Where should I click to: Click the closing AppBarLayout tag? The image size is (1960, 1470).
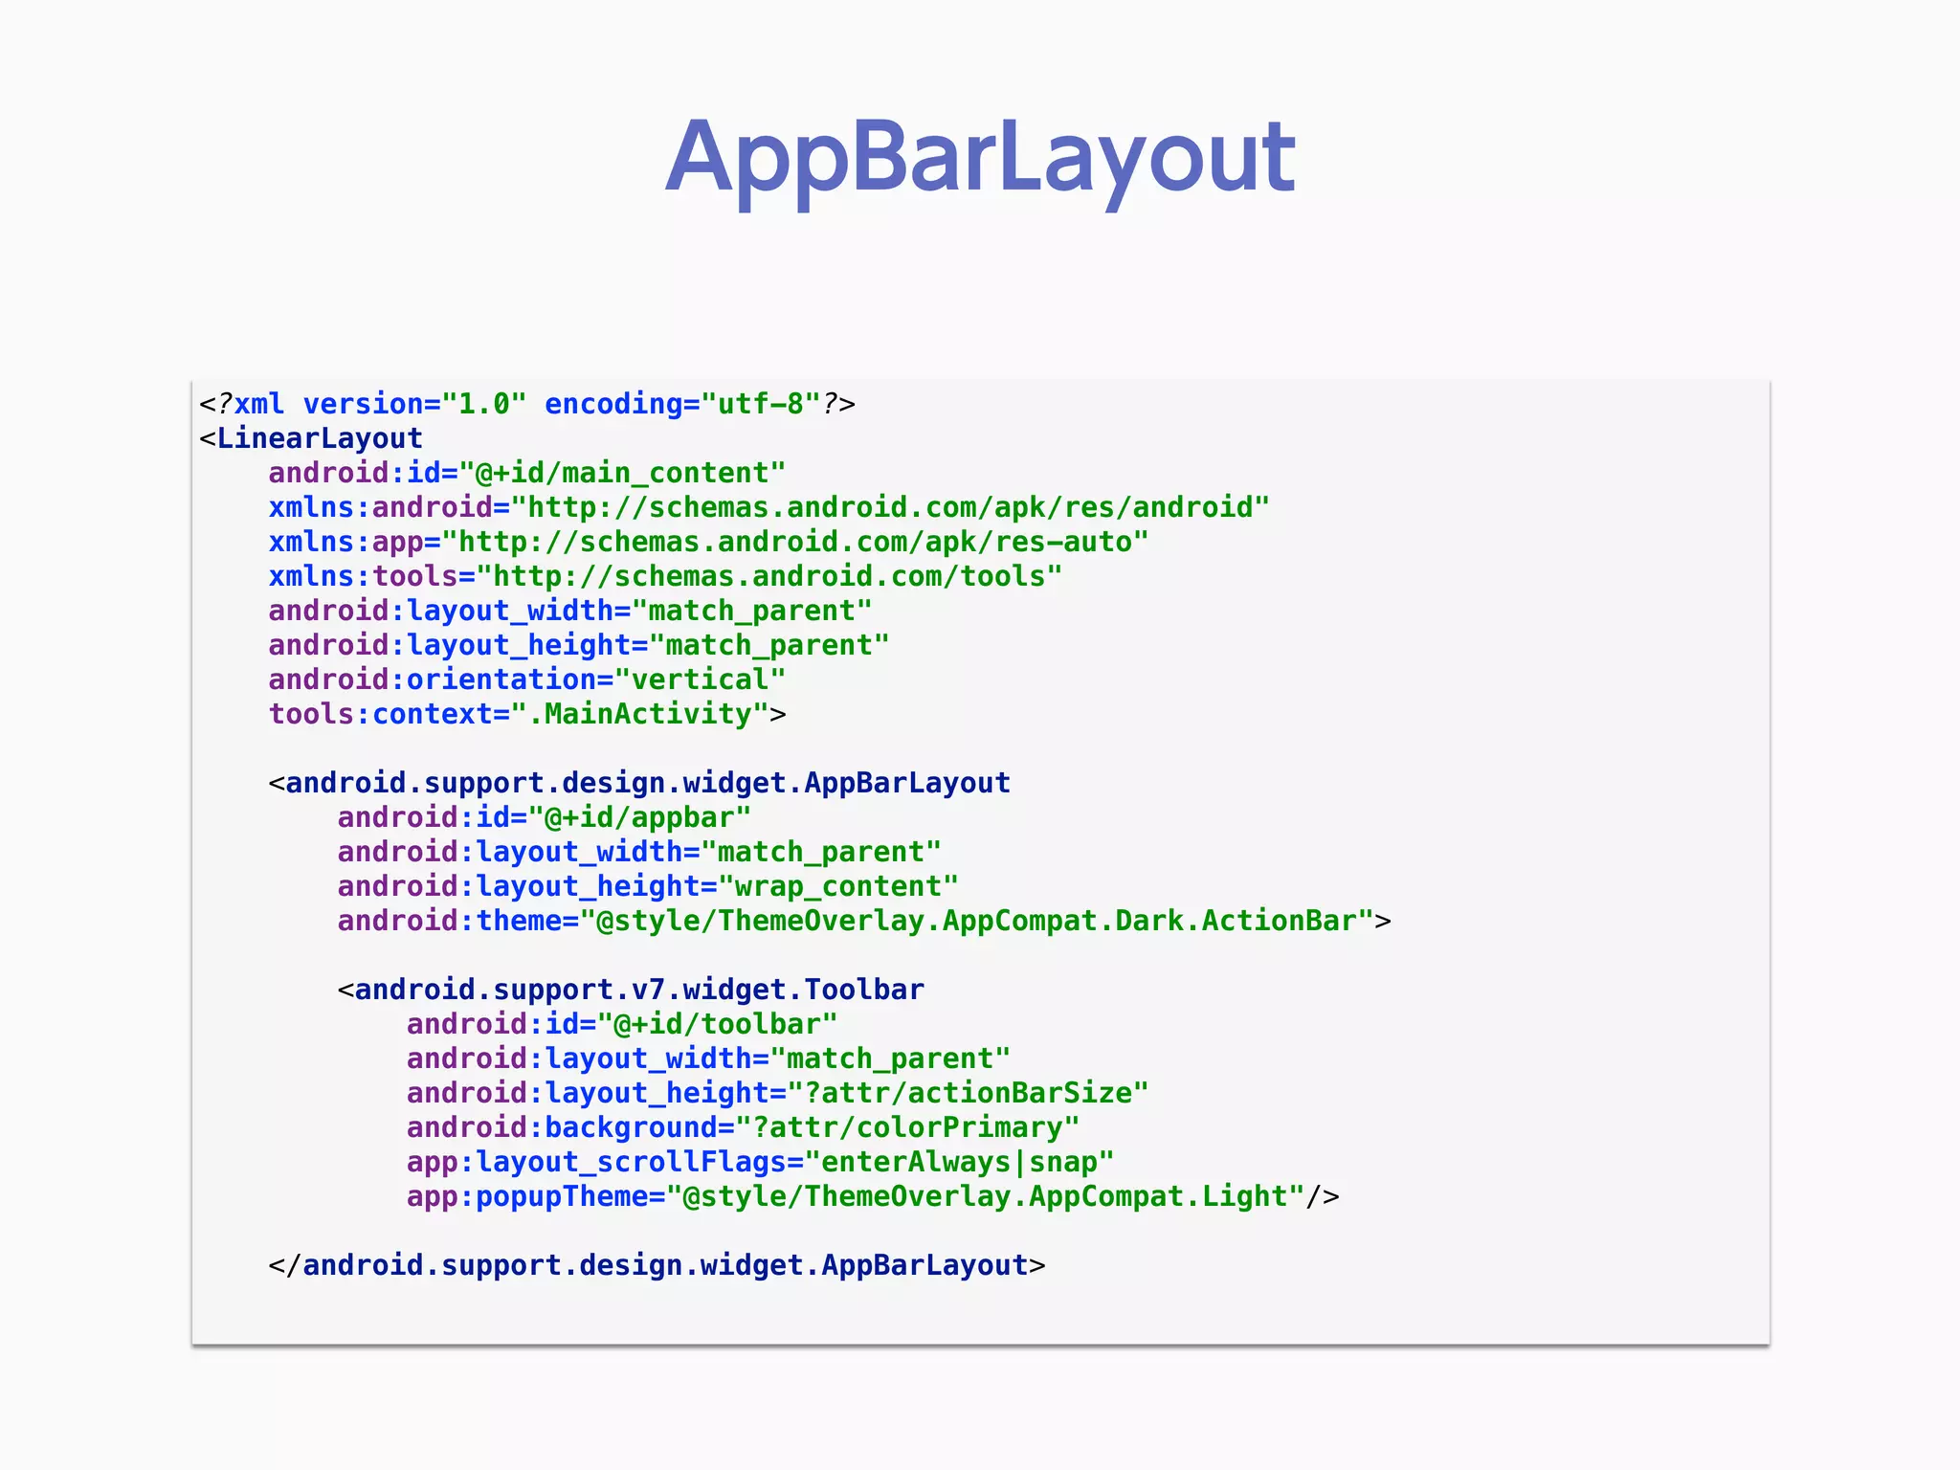[x=657, y=1265]
